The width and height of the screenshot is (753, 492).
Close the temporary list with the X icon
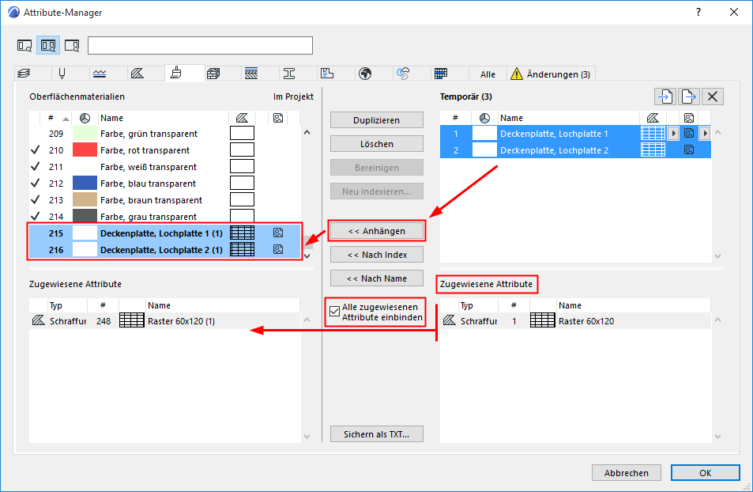point(712,97)
